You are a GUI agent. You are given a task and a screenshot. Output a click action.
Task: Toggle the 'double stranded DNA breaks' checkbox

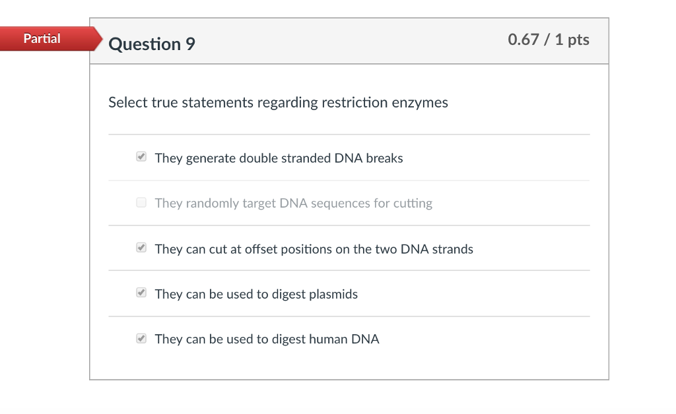(x=141, y=156)
